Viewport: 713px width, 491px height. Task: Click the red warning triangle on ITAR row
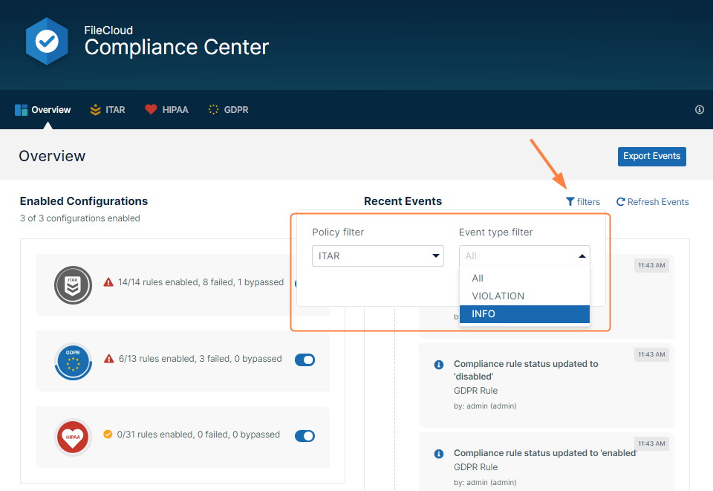pos(108,282)
